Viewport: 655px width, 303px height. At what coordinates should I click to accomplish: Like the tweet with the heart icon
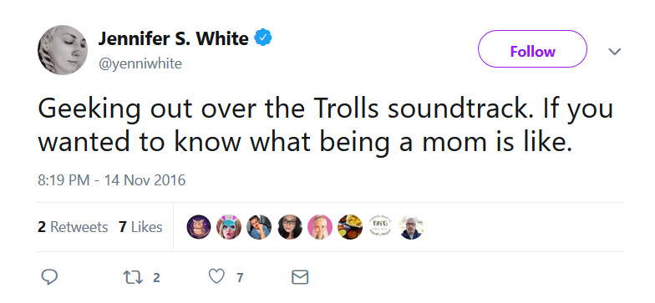tap(217, 277)
